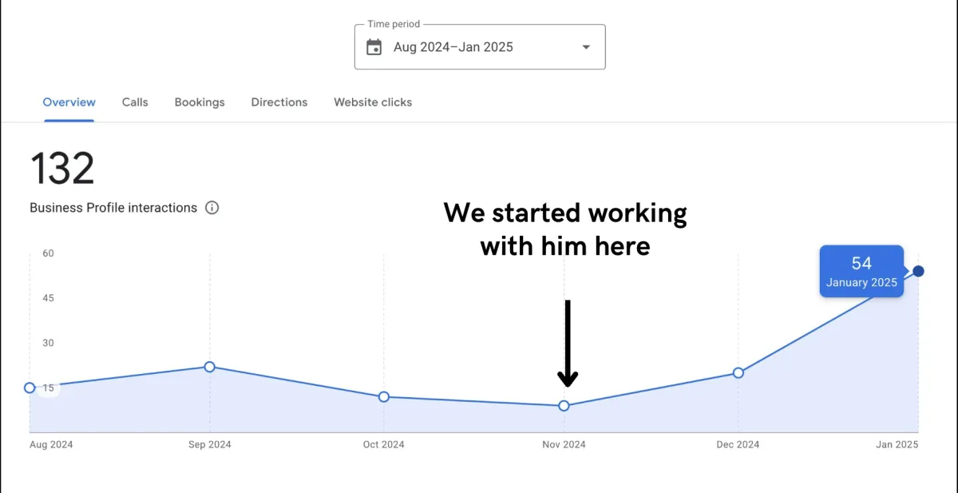Go to the Website clicks tab

coord(373,102)
